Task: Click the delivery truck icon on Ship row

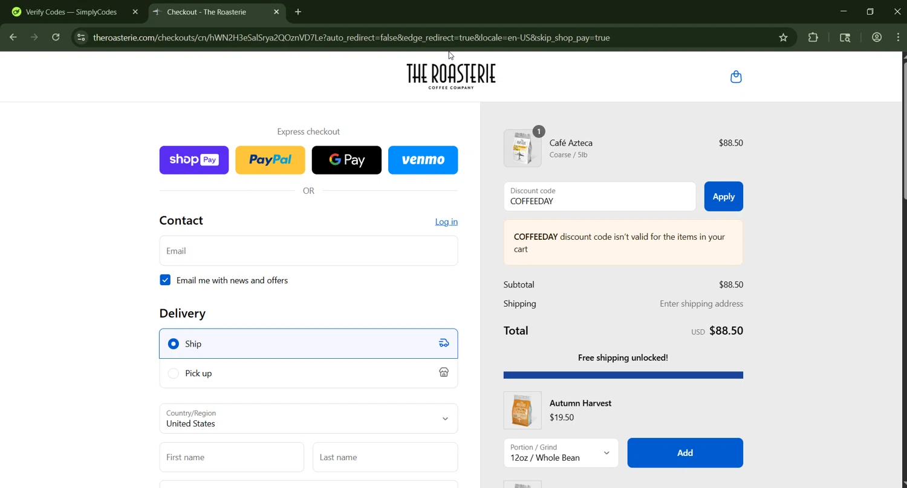Action: [444, 343]
